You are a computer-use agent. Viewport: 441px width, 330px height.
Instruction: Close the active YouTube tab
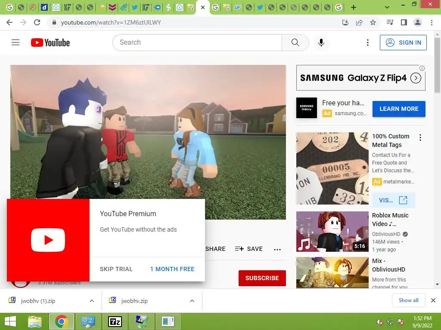tap(203, 7)
